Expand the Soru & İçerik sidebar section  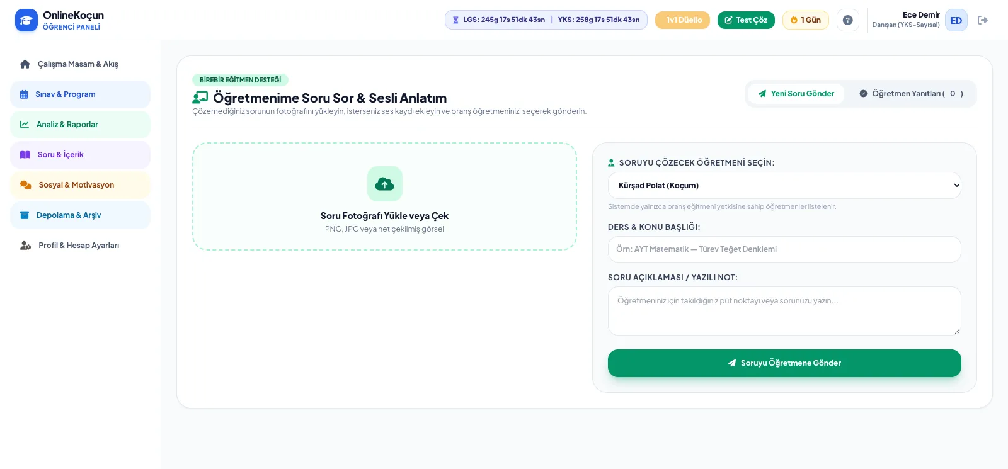(x=80, y=155)
